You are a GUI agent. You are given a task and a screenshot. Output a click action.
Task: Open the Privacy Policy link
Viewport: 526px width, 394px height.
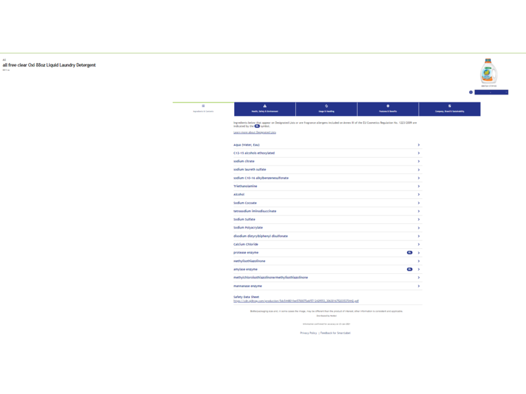(308, 333)
